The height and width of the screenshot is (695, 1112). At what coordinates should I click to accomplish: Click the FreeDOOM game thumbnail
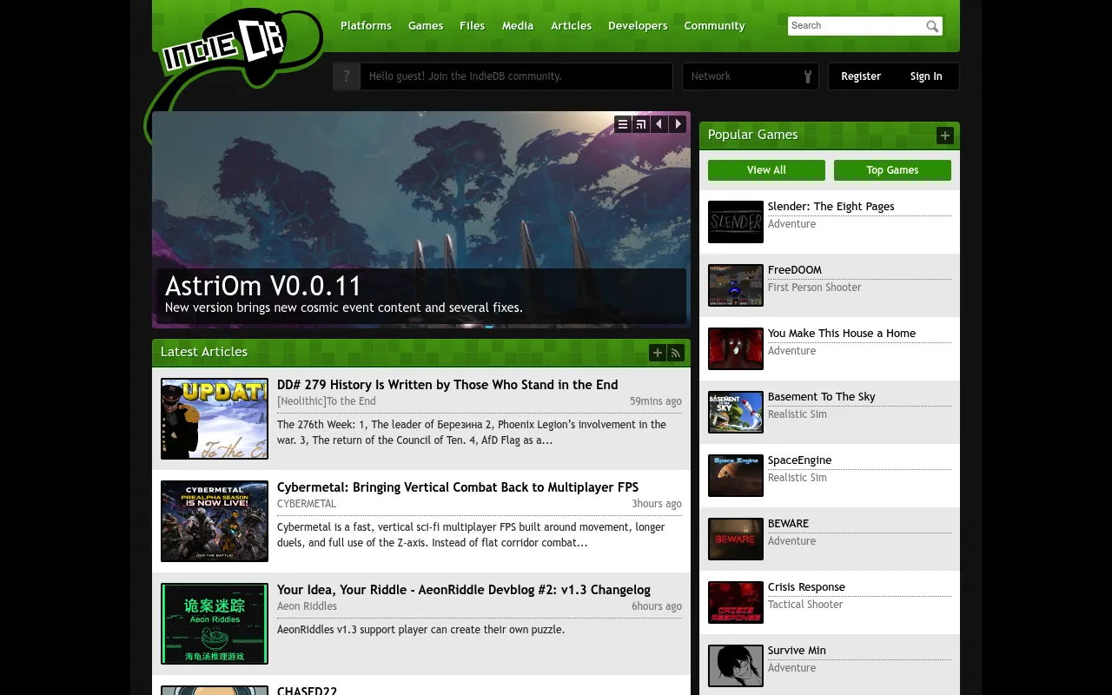(x=736, y=286)
